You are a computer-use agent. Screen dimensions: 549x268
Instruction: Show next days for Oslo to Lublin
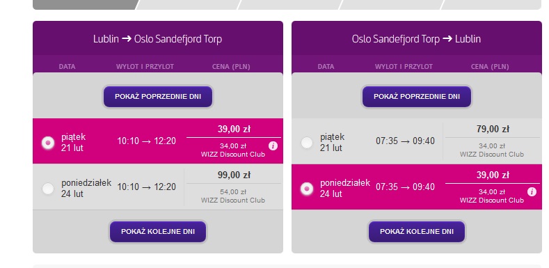click(417, 232)
